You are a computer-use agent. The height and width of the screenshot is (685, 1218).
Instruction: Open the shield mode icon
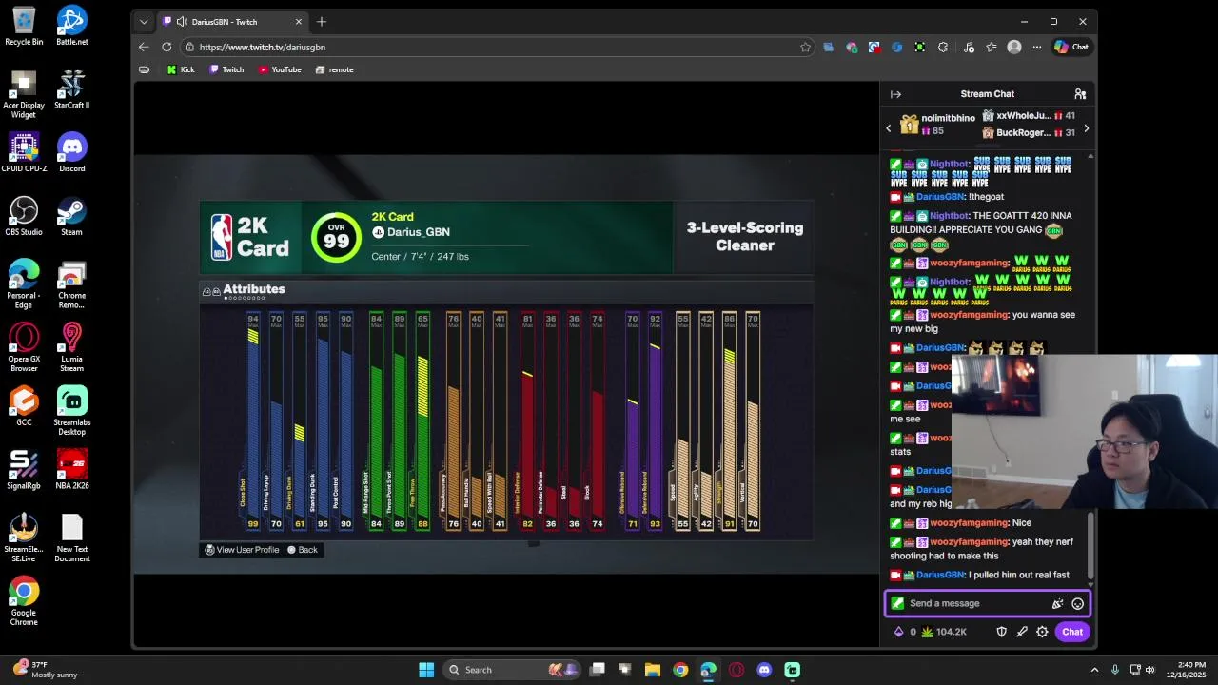1001,632
